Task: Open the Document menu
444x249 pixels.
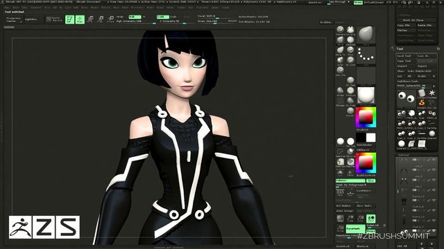Action: click(36, 8)
